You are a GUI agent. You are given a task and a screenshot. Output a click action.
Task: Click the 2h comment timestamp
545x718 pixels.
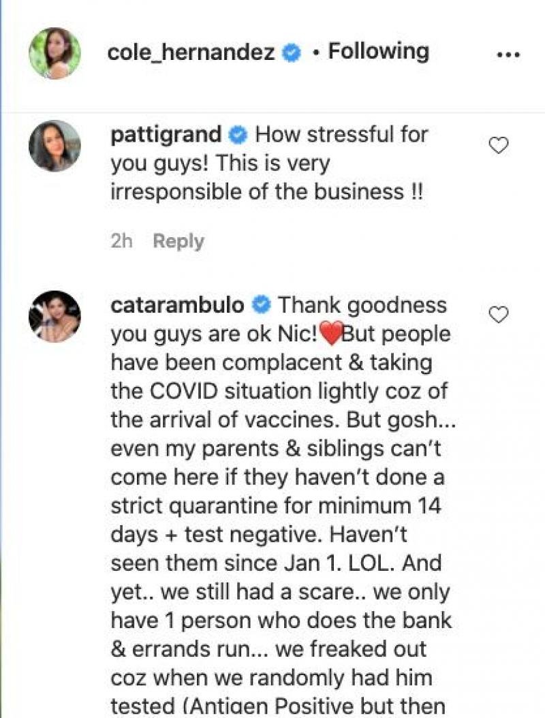click(121, 241)
